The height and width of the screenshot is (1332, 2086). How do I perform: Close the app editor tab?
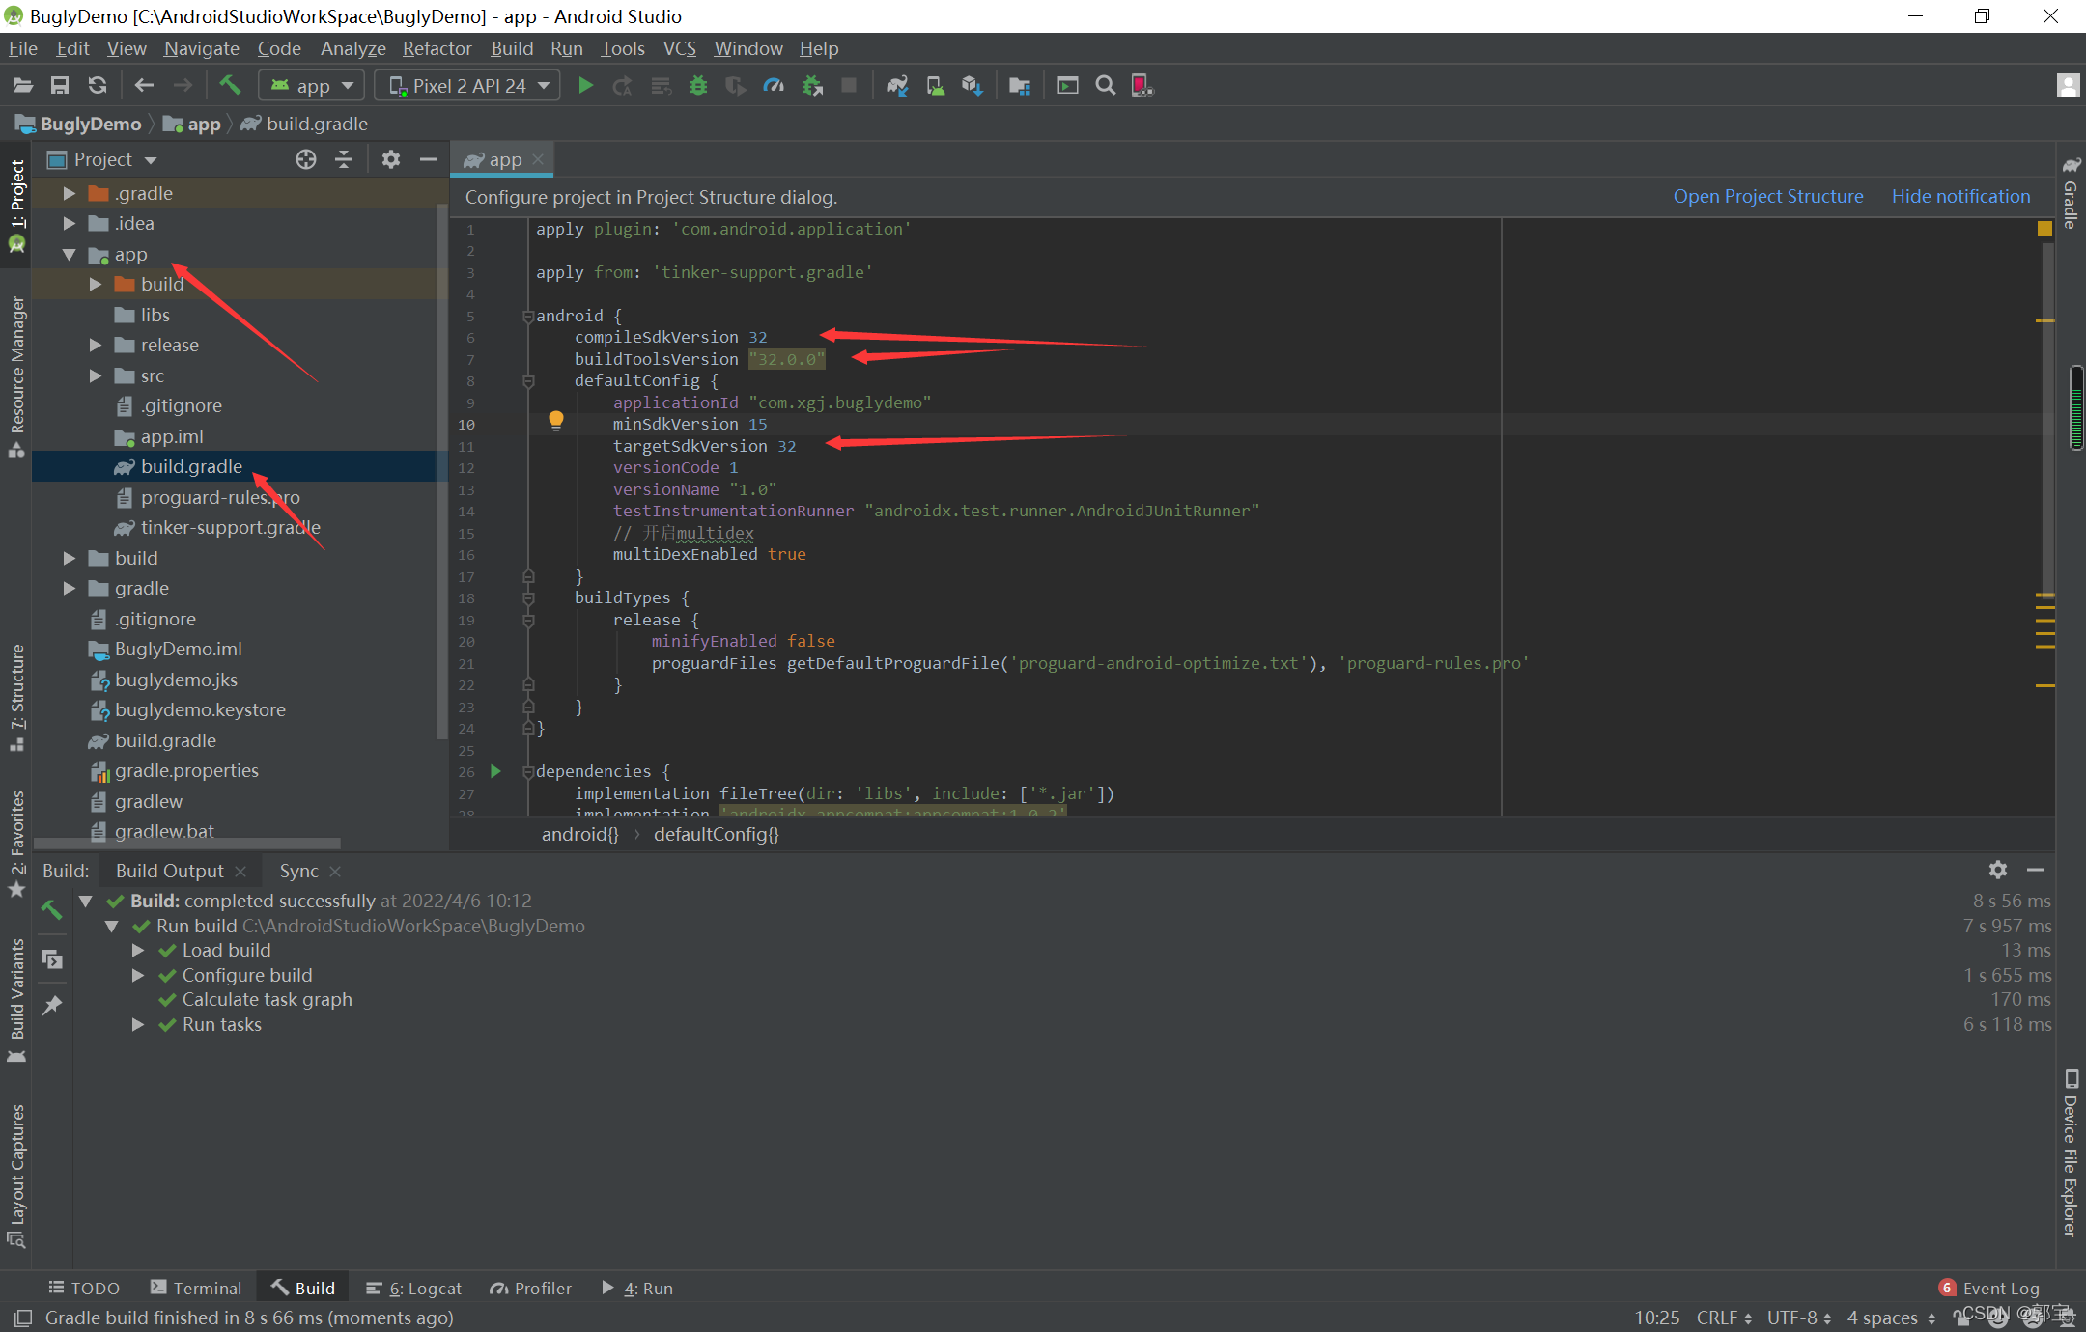click(538, 159)
